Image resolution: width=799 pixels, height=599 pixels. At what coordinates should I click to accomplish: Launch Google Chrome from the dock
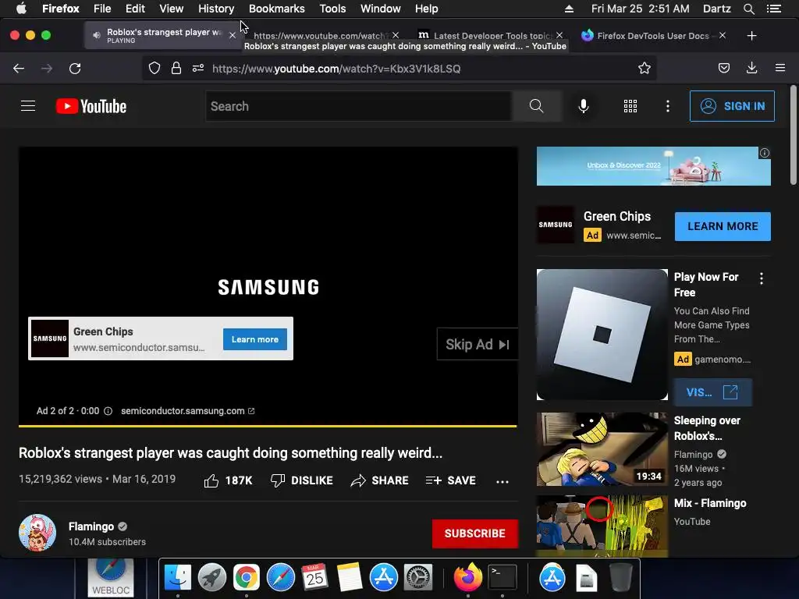tap(246, 578)
